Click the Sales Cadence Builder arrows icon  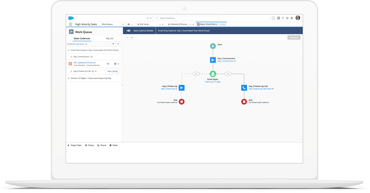pos(128,31)
